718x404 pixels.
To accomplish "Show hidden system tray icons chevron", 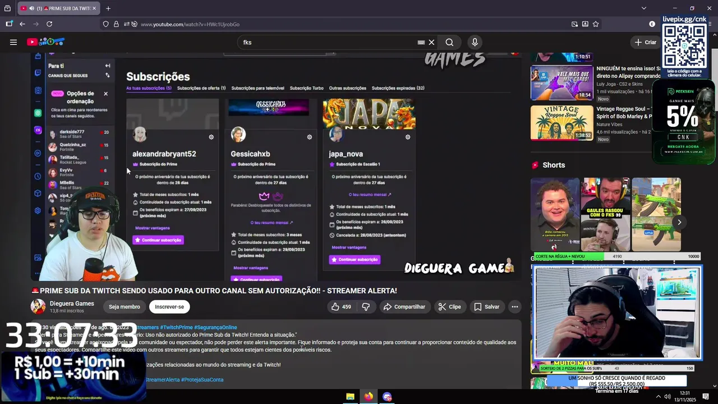I will 659,397.
